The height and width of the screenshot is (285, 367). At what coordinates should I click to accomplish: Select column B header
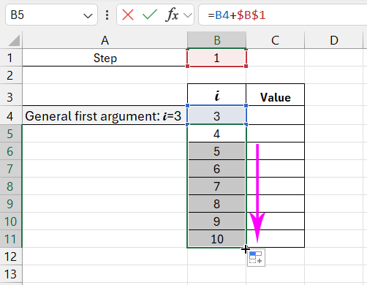[x=216, y=40]
